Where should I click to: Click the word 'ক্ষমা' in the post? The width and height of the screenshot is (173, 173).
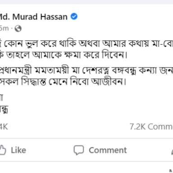pos(73,55)
